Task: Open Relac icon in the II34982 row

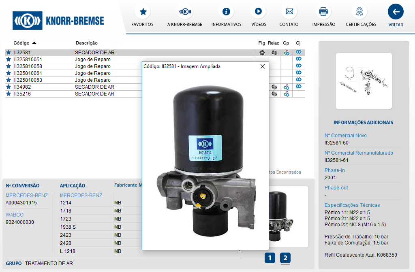Action: [x=274, y=87]
